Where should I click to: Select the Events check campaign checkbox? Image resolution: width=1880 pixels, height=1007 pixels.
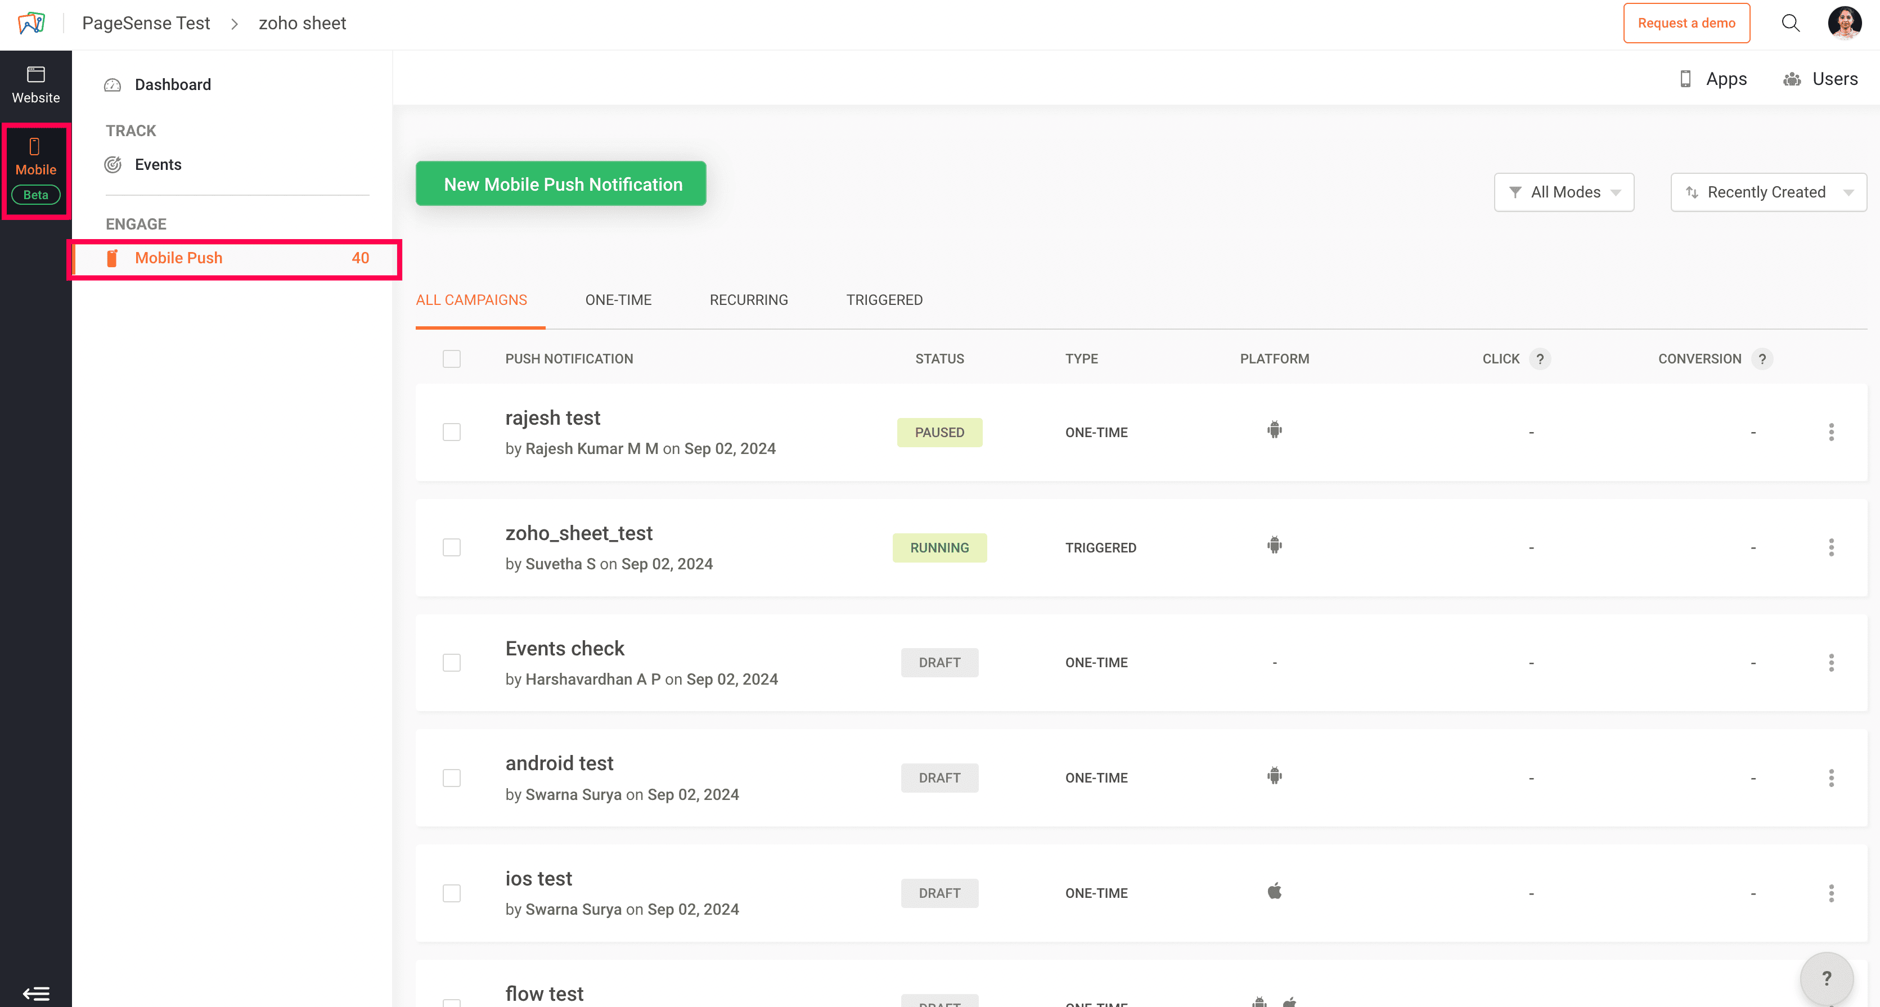pos(452,663)
